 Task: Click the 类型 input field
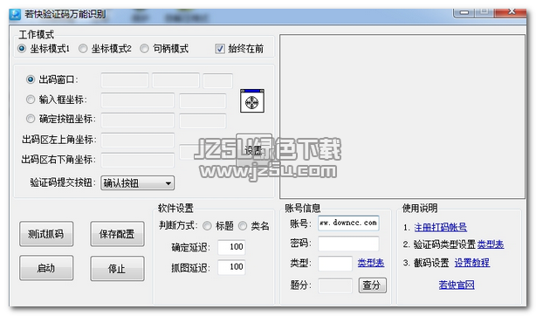tap(335, 264)
